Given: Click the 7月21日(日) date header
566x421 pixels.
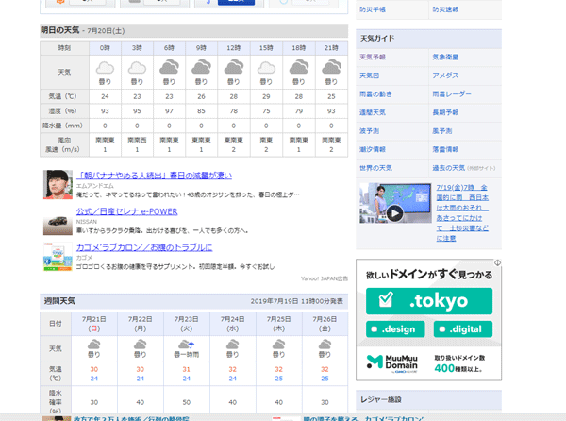Looking at the screenshot, I should click(93, 324).
